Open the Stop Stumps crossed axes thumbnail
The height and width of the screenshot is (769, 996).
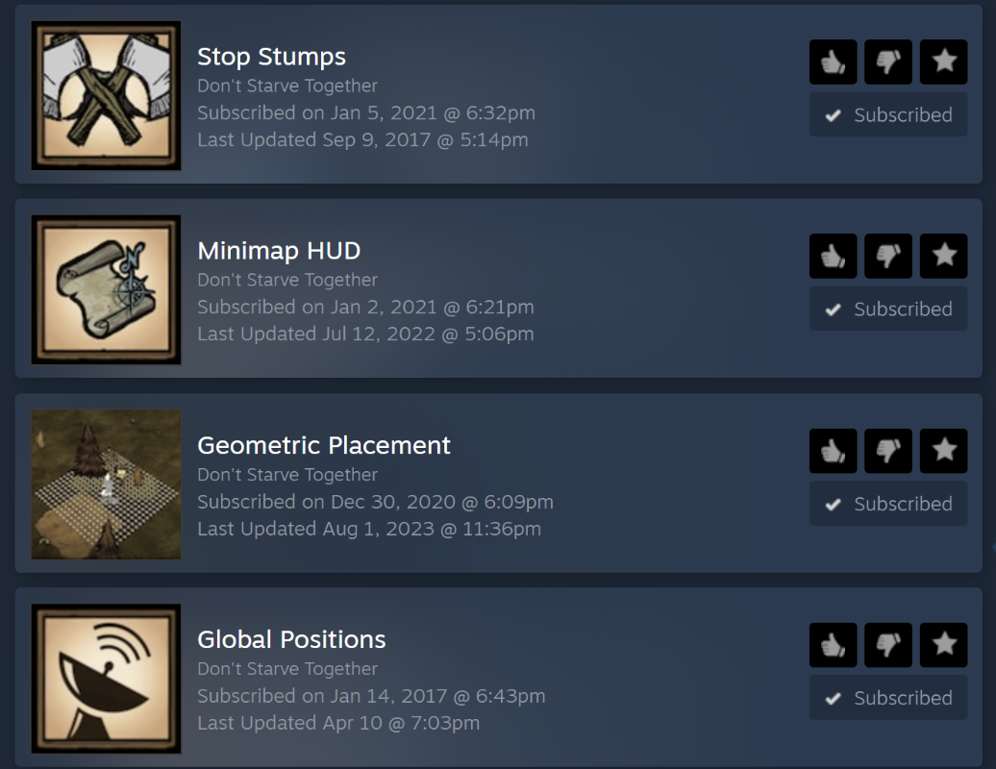(x=106, y=95)
